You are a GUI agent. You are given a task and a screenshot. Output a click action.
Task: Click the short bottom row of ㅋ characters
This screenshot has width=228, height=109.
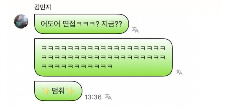[77, 67]
